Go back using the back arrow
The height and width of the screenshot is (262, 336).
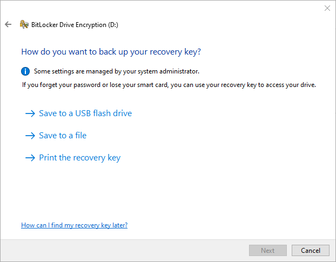(8, 24)
